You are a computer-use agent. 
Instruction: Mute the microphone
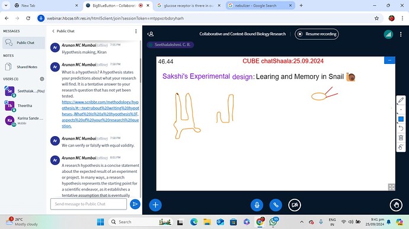tap(257, 205)
